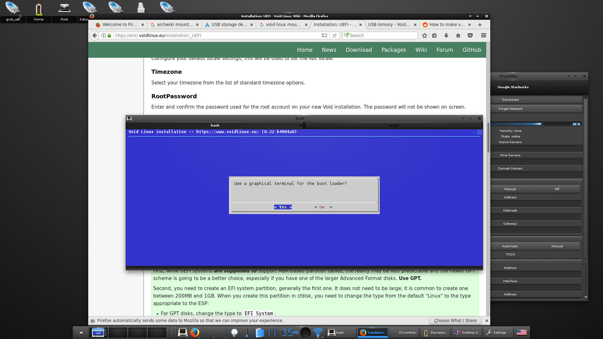
Task: Click the 68% signal strength bar in EConnMan
Action: pos(537,124)
